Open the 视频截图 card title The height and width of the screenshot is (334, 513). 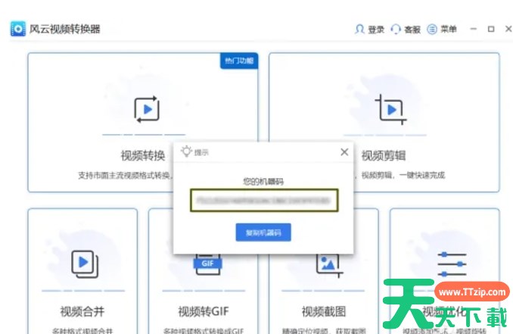click(x=324, y=311)
